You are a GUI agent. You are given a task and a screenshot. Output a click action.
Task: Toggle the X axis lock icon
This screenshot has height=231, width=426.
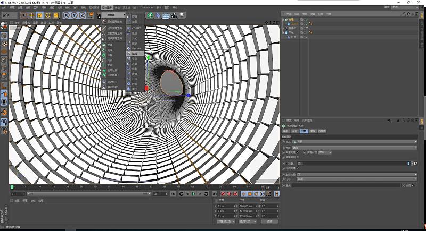[67, 15]
